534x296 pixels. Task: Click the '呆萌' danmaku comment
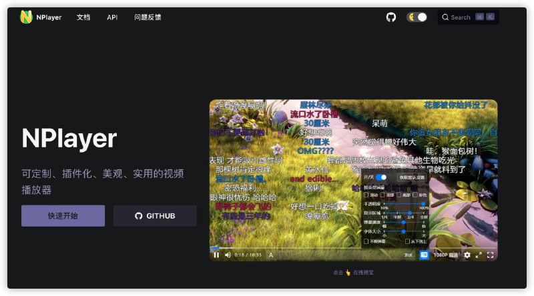click(379, 123)
